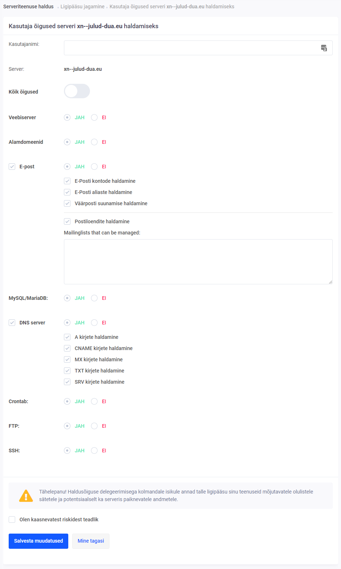Toggle Väärposti suunamise haldamine checkbox
The height and width of the screenshot is (569, 341).
67,203
